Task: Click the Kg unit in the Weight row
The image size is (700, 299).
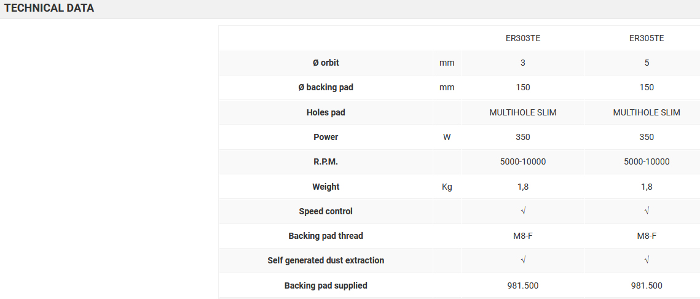Action: (447, 187)
